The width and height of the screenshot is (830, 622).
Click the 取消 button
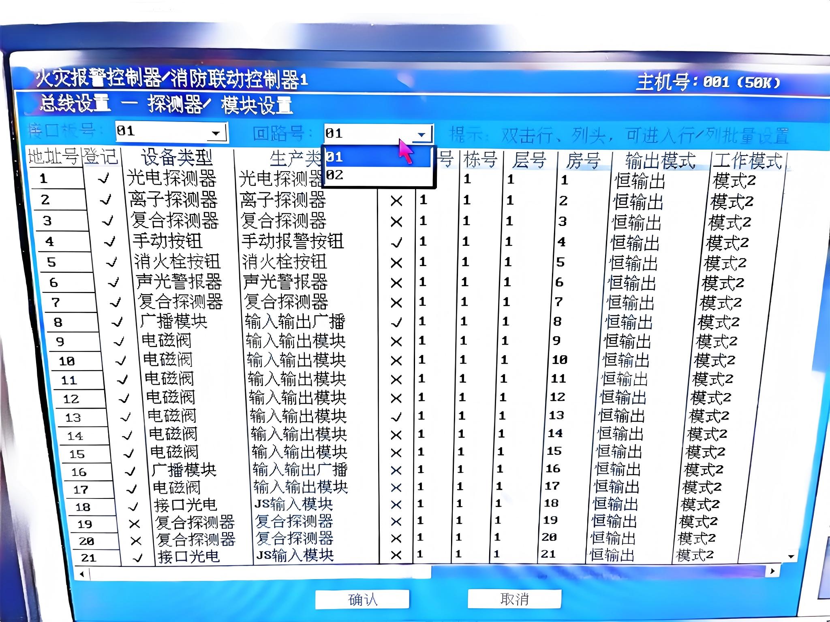[514, 599]
